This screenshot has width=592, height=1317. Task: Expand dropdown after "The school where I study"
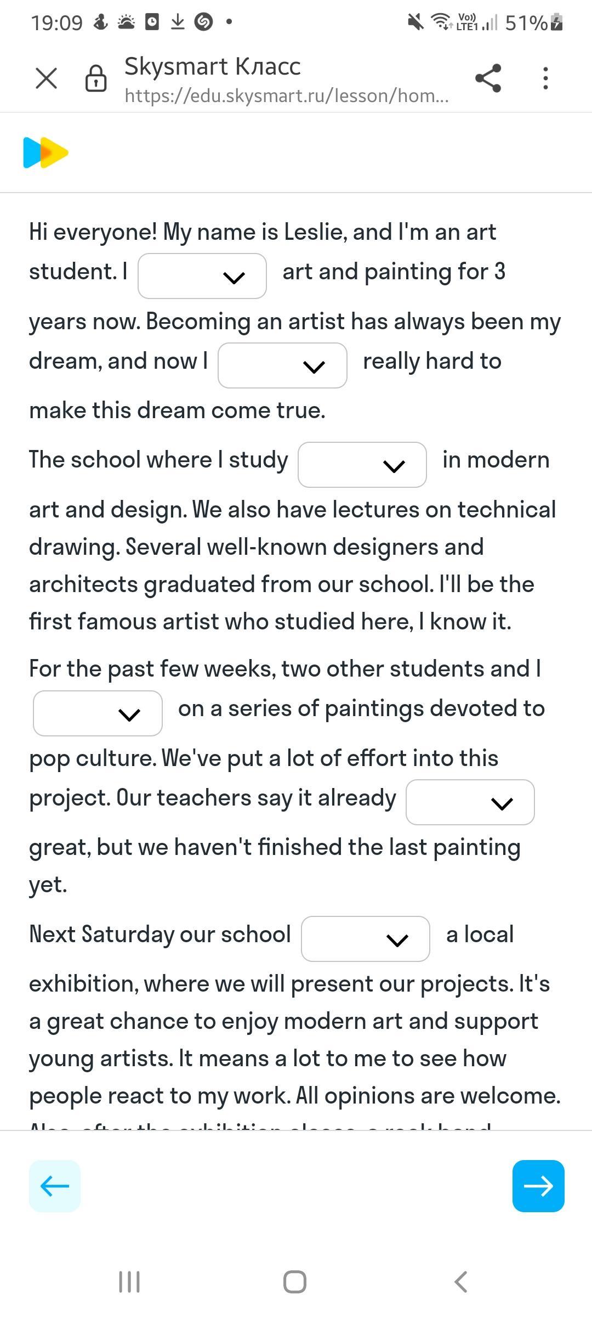tap(362, 465)
